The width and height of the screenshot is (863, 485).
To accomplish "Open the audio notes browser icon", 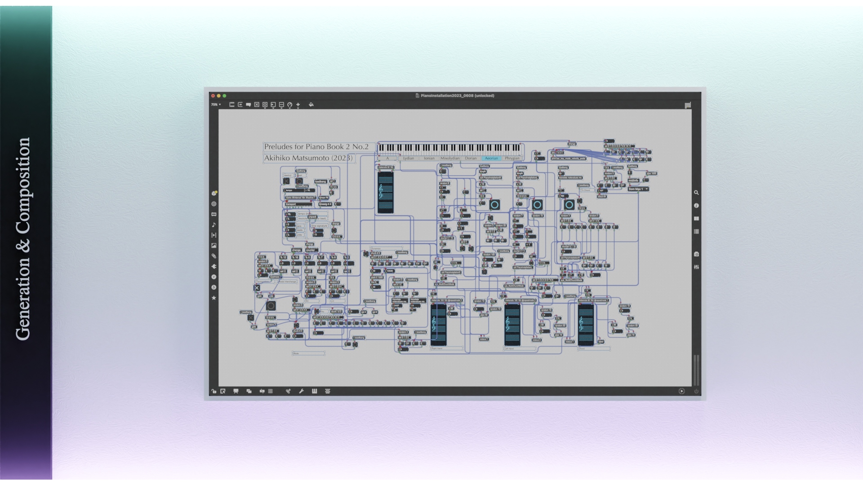I will point(214,225).
